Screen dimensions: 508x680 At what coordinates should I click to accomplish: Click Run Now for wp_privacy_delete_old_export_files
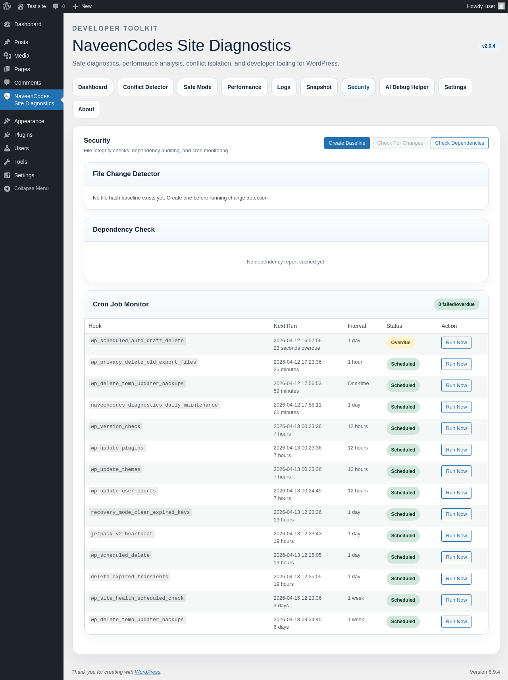pos(456,364)
